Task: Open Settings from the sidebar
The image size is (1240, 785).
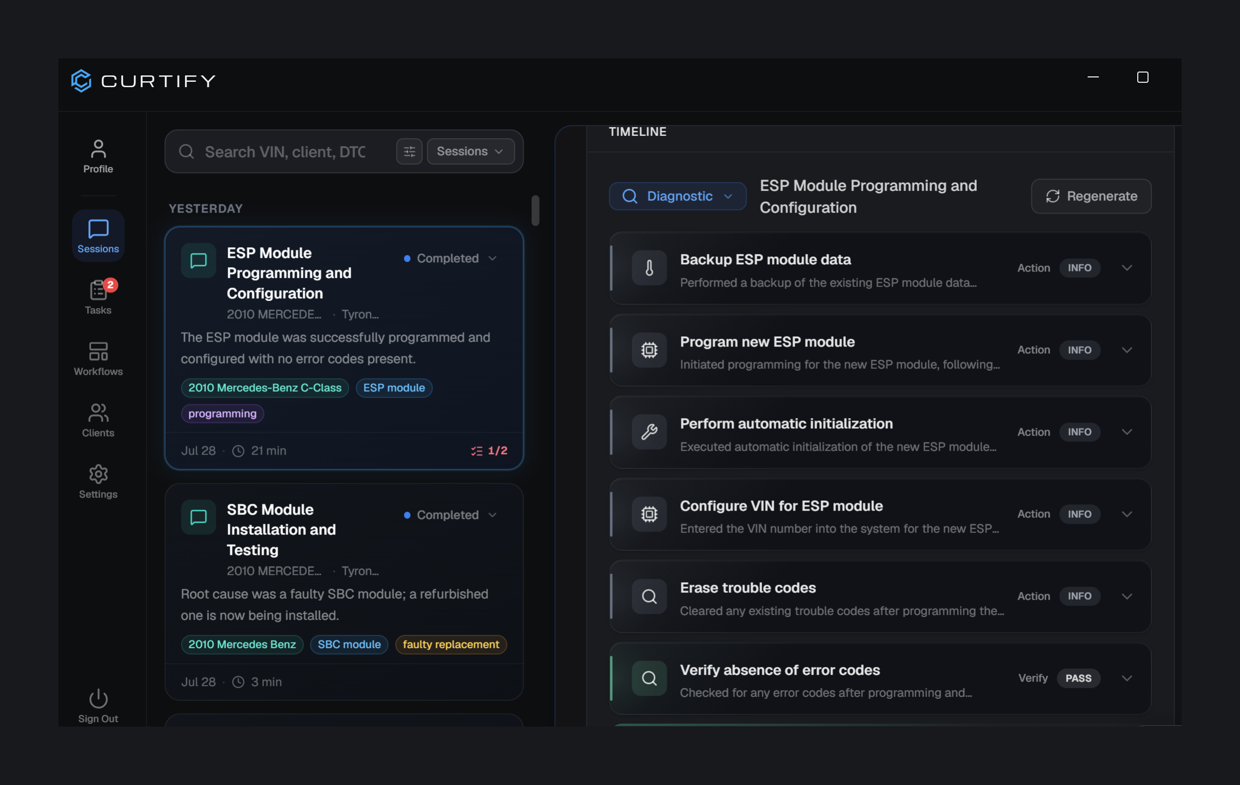Action: coord(98,482)
